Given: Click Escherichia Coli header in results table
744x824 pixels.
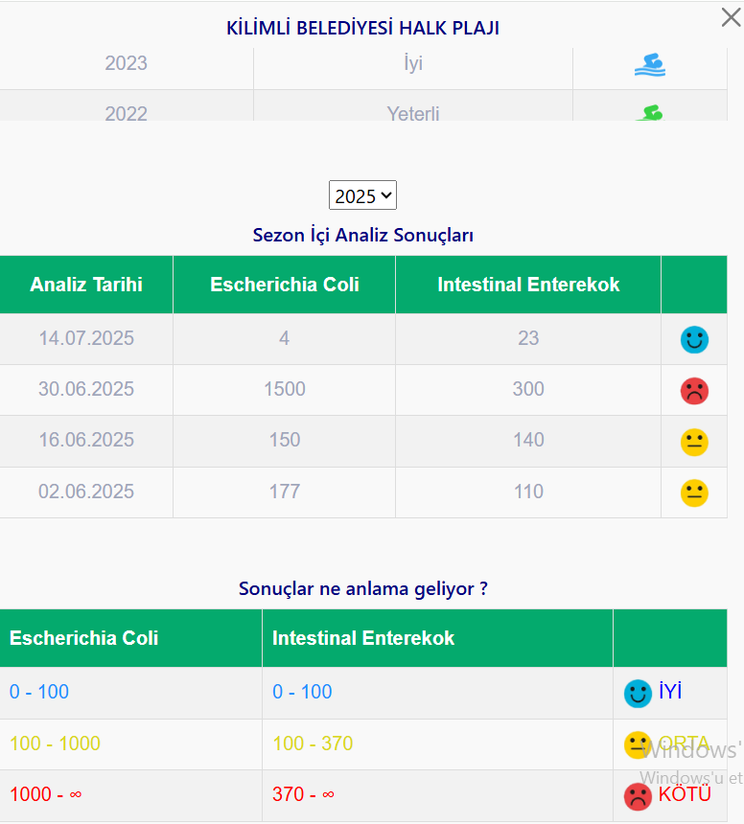Looking at the screenshot, I should tap(285, 285).
